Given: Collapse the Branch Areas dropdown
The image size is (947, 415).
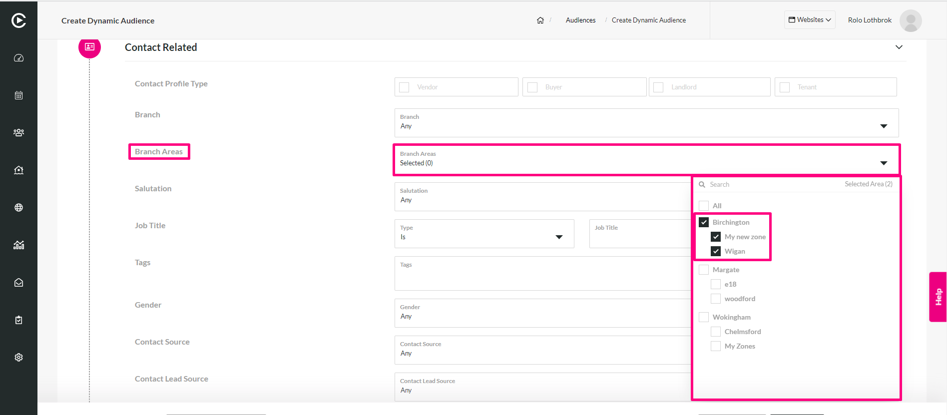Looking at the screenshot, I should [x=884, y=163].
